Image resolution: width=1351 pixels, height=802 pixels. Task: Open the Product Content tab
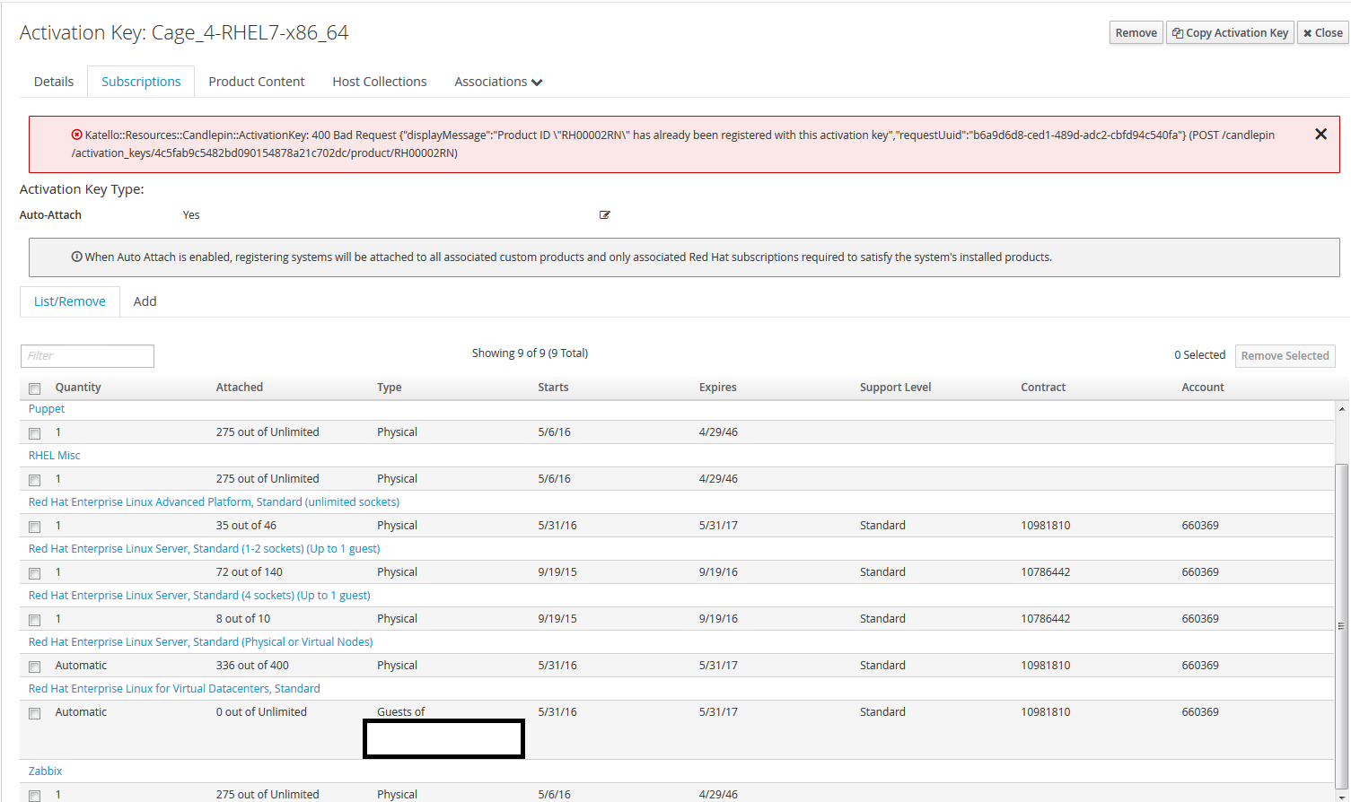tap(257, 82)
